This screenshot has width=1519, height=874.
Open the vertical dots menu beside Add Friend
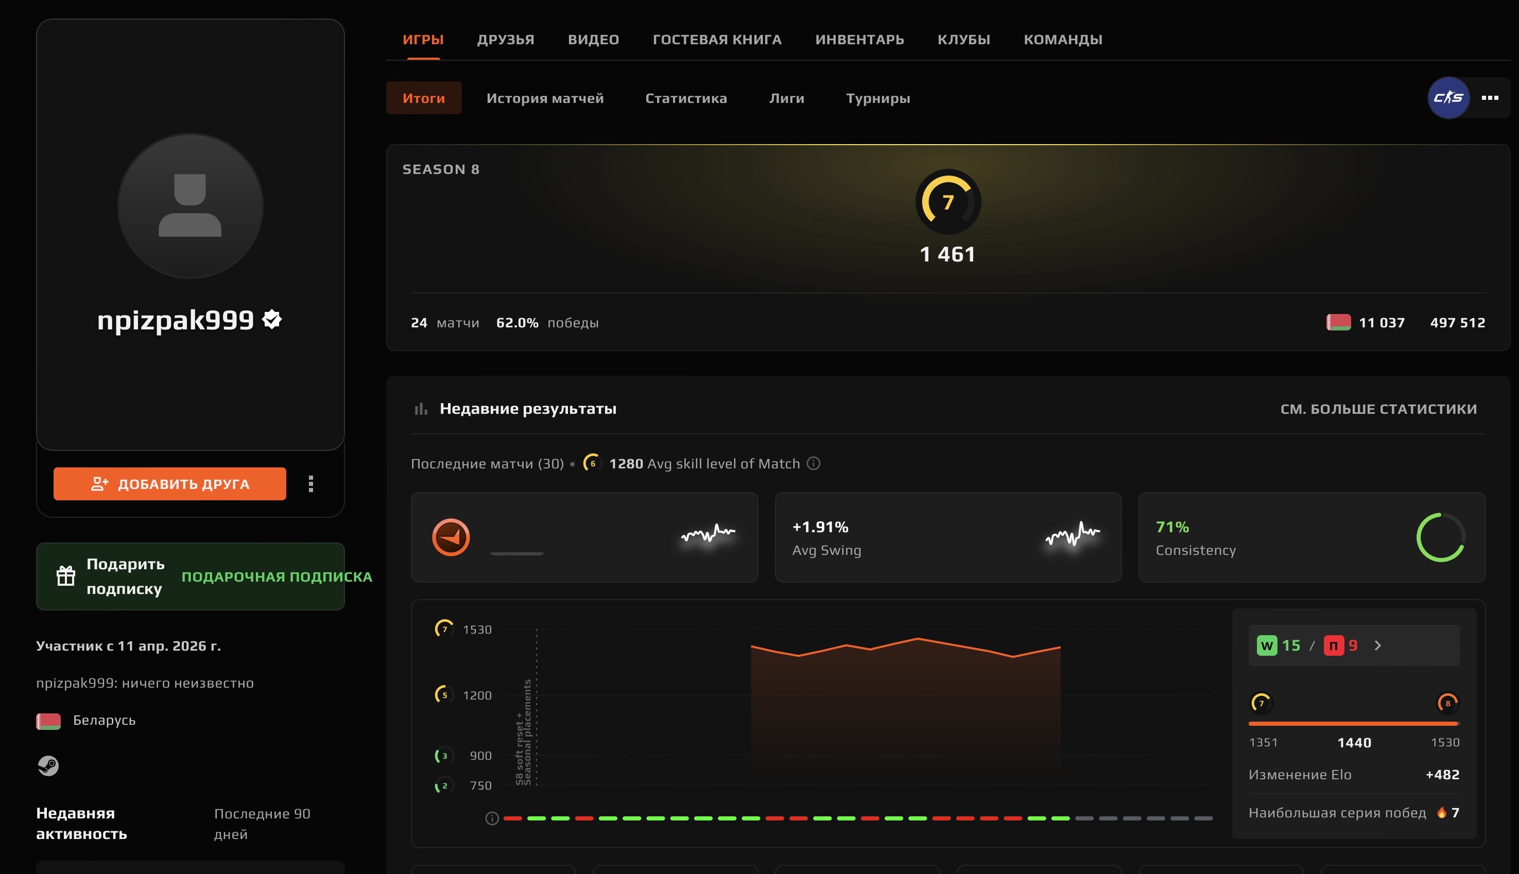pos(311,484)
